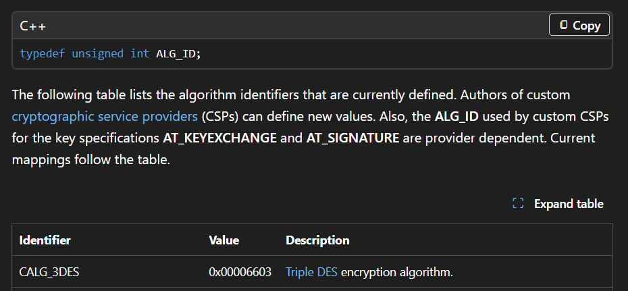Click the Description column header
Image resolution: width=628 pixels, height=291 pixels.
click(x=317, y=240)
